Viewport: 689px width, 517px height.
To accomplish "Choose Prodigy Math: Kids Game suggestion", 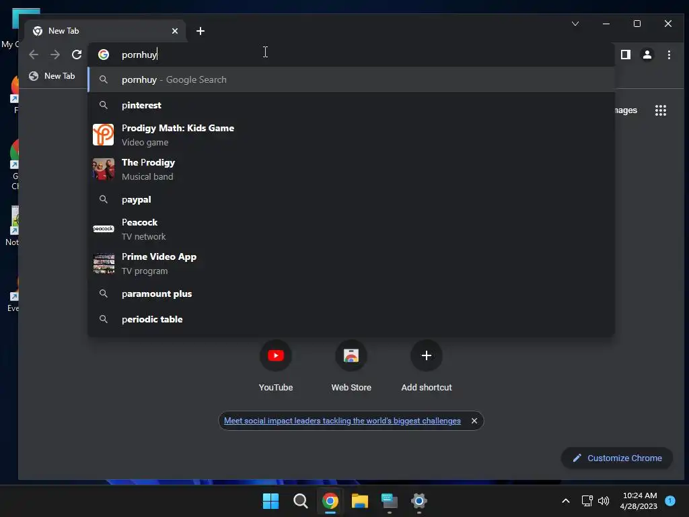I will tap(351, 135).
